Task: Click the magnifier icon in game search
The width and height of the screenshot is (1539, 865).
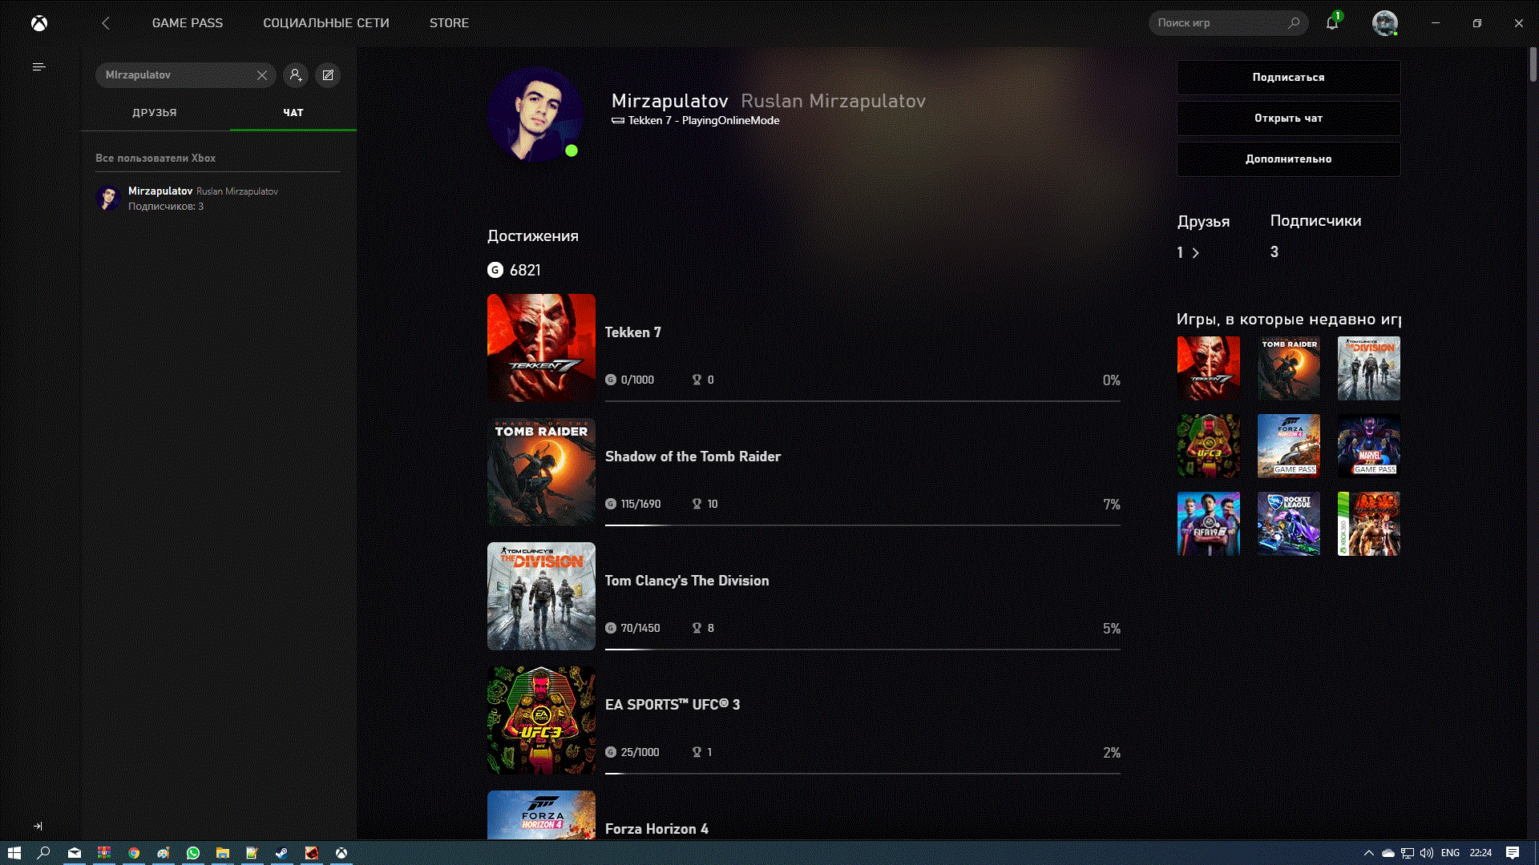Action: (1293, 23)
